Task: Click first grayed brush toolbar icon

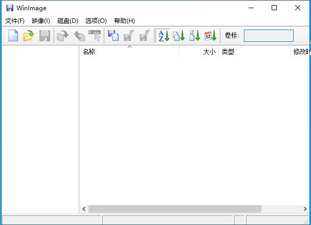Action: pos(129,36)
